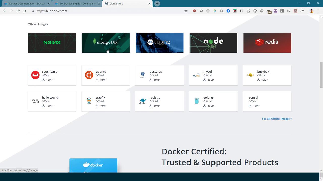323x181 pixels.
Task: Open the ubuntu image name link
Action: pos(101,72)
